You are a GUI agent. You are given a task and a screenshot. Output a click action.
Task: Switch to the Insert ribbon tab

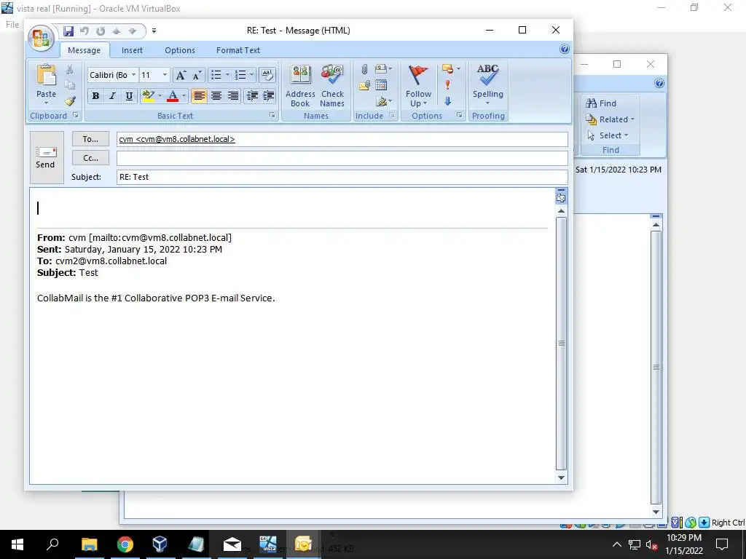[x=132, y=50]
